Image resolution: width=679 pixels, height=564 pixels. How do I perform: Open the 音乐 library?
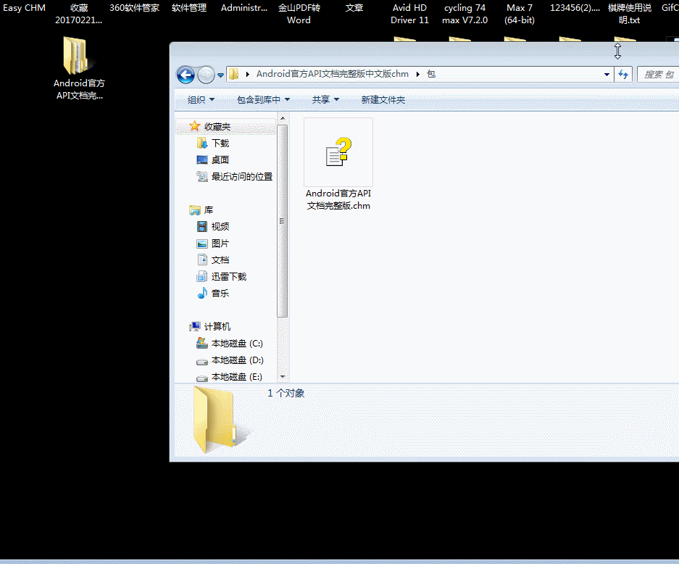[x=220, y=294]
